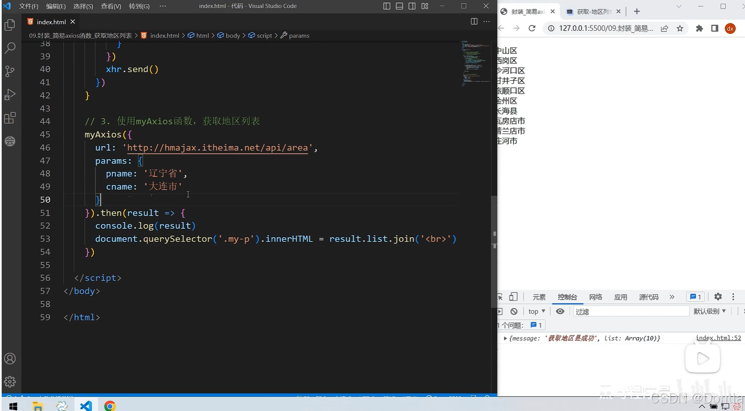
Task: Focus the console 过滤 filter field
Action: (631, 312)
